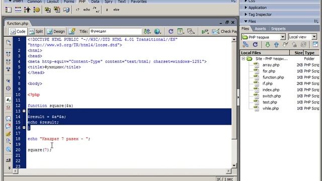Show more coding toolbar items chevron
Image resolution: width=322 pixels, height=181 pixels.
(9, 168)
